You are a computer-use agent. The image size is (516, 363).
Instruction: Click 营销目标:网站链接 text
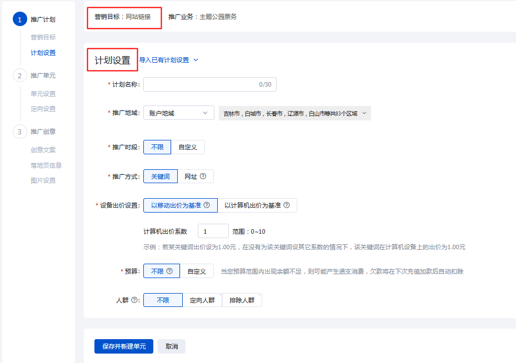[x=123, y=17]
